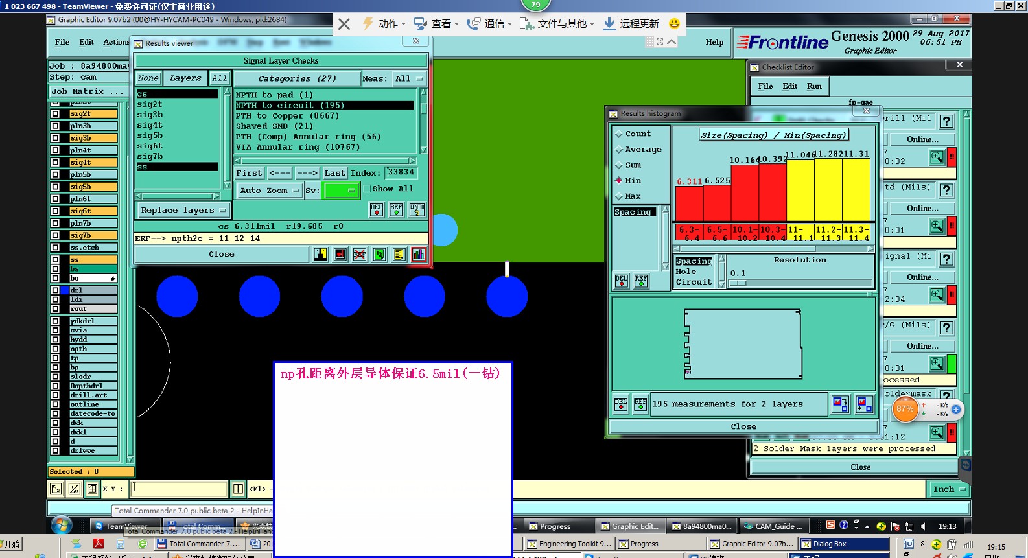Click histogram import icon with leftward arrow
This screenshot has height=558, width=1028.
coord(864,404)
